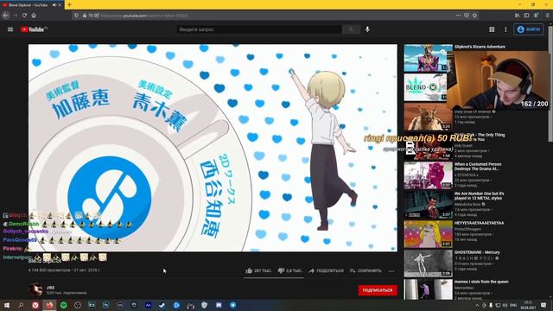
Task: Click Сохранить save button
Action: [365, 270]
